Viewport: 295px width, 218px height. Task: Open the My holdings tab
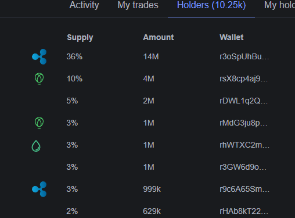(279, 5)
